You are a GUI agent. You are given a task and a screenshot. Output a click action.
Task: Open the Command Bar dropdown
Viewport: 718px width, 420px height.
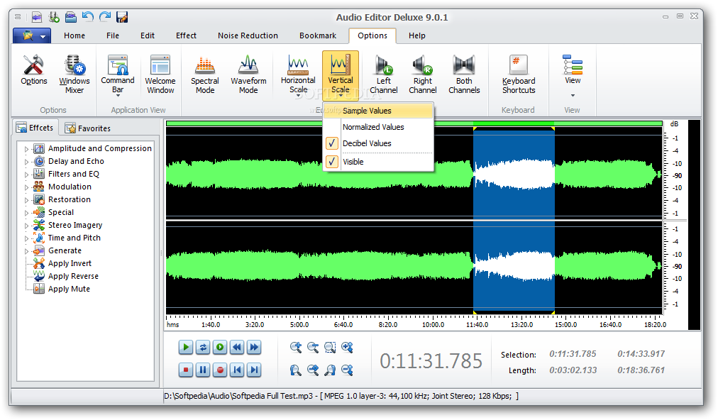click(x=118, y=75)
